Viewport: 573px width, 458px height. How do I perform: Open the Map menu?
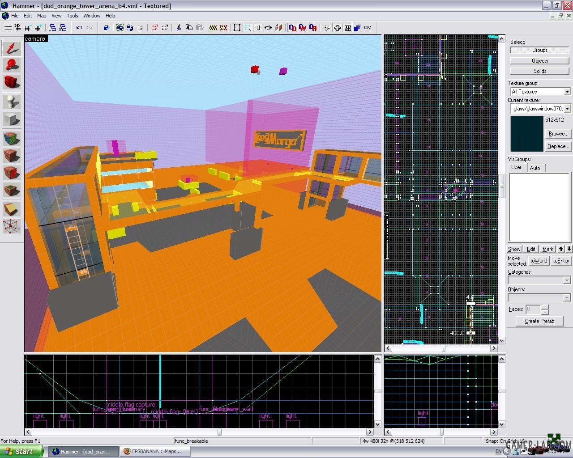click(42, 16)
